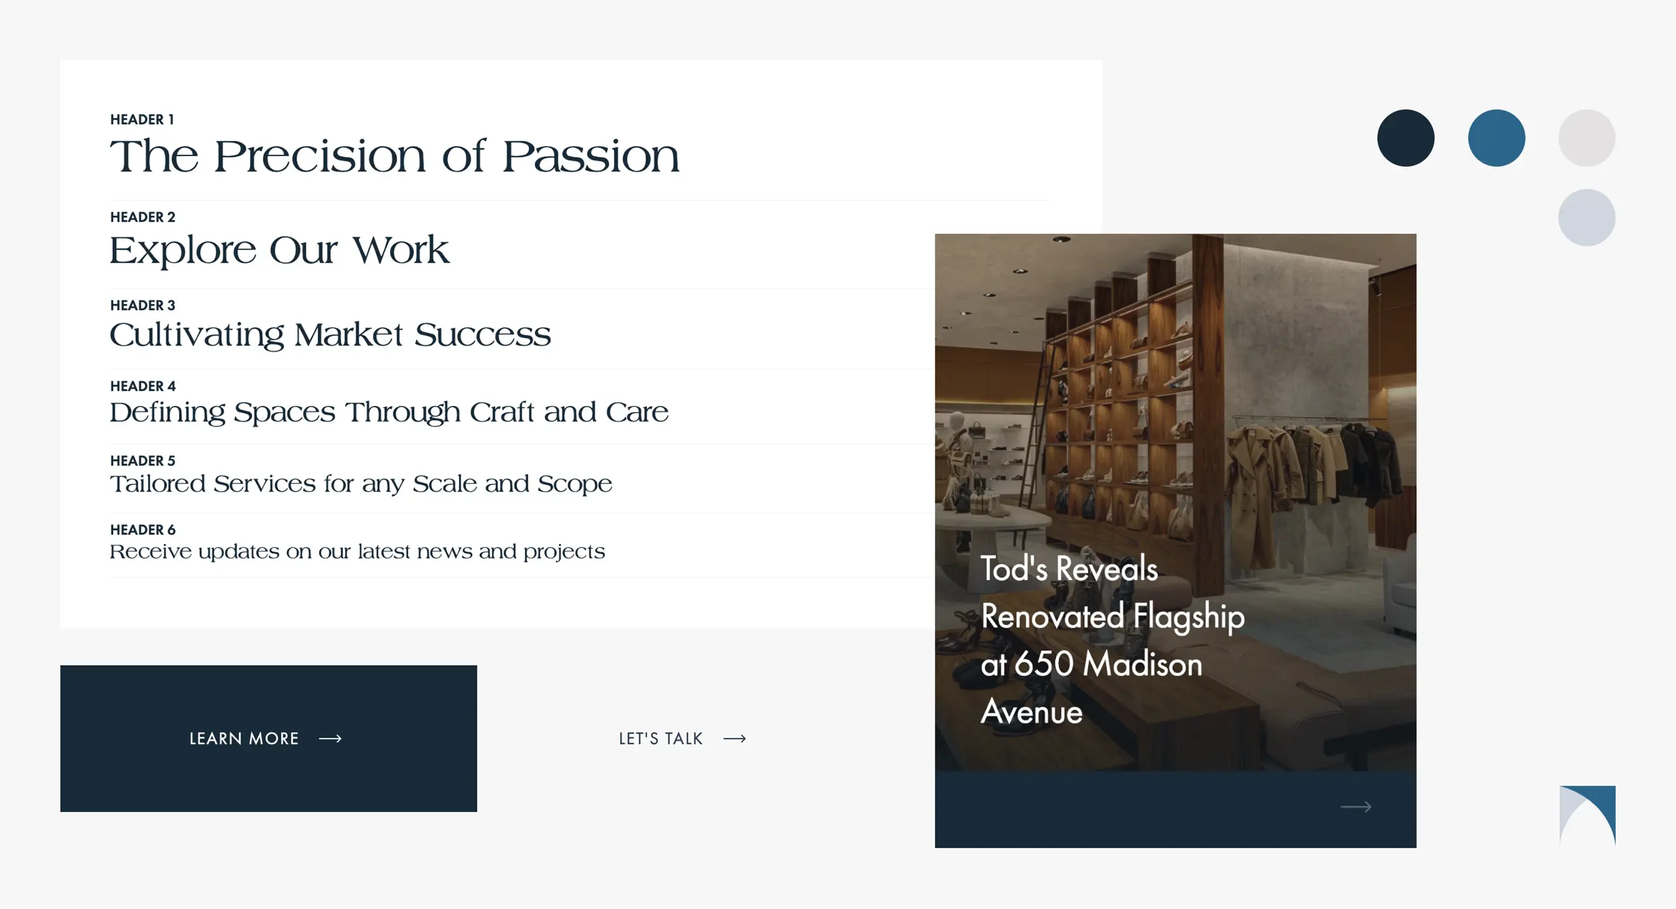The image size is (1676, 909).
Task: Click the HEADER 1 label
Action: click(x=142, y=119)
